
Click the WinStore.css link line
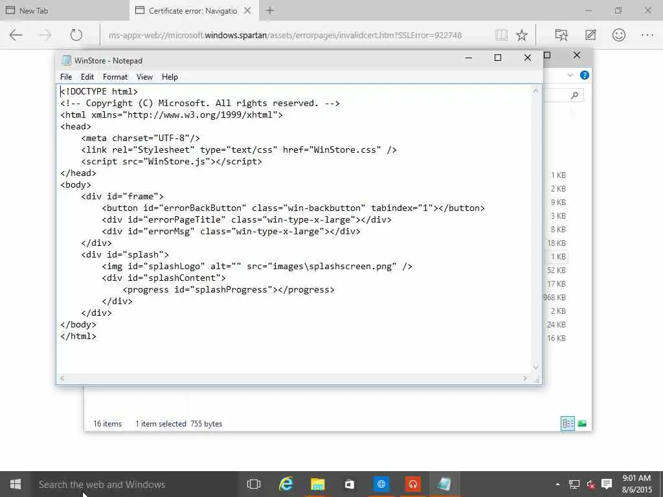click(x=239, y=150)
